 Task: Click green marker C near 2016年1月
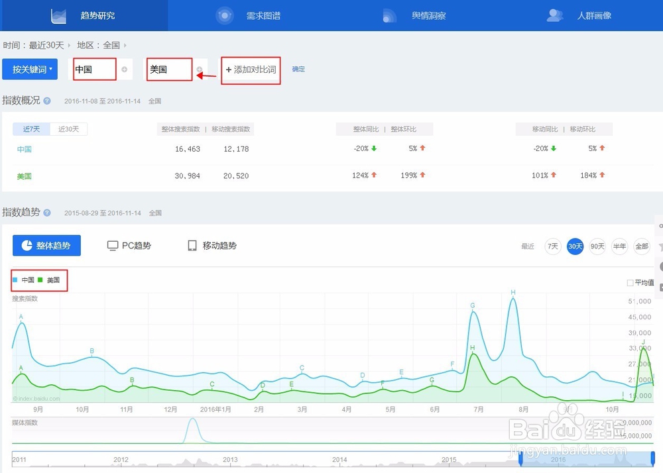tap(212, 384)
